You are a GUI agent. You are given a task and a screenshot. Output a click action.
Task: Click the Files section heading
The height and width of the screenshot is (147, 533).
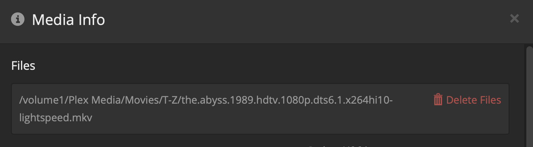(23, 66)
